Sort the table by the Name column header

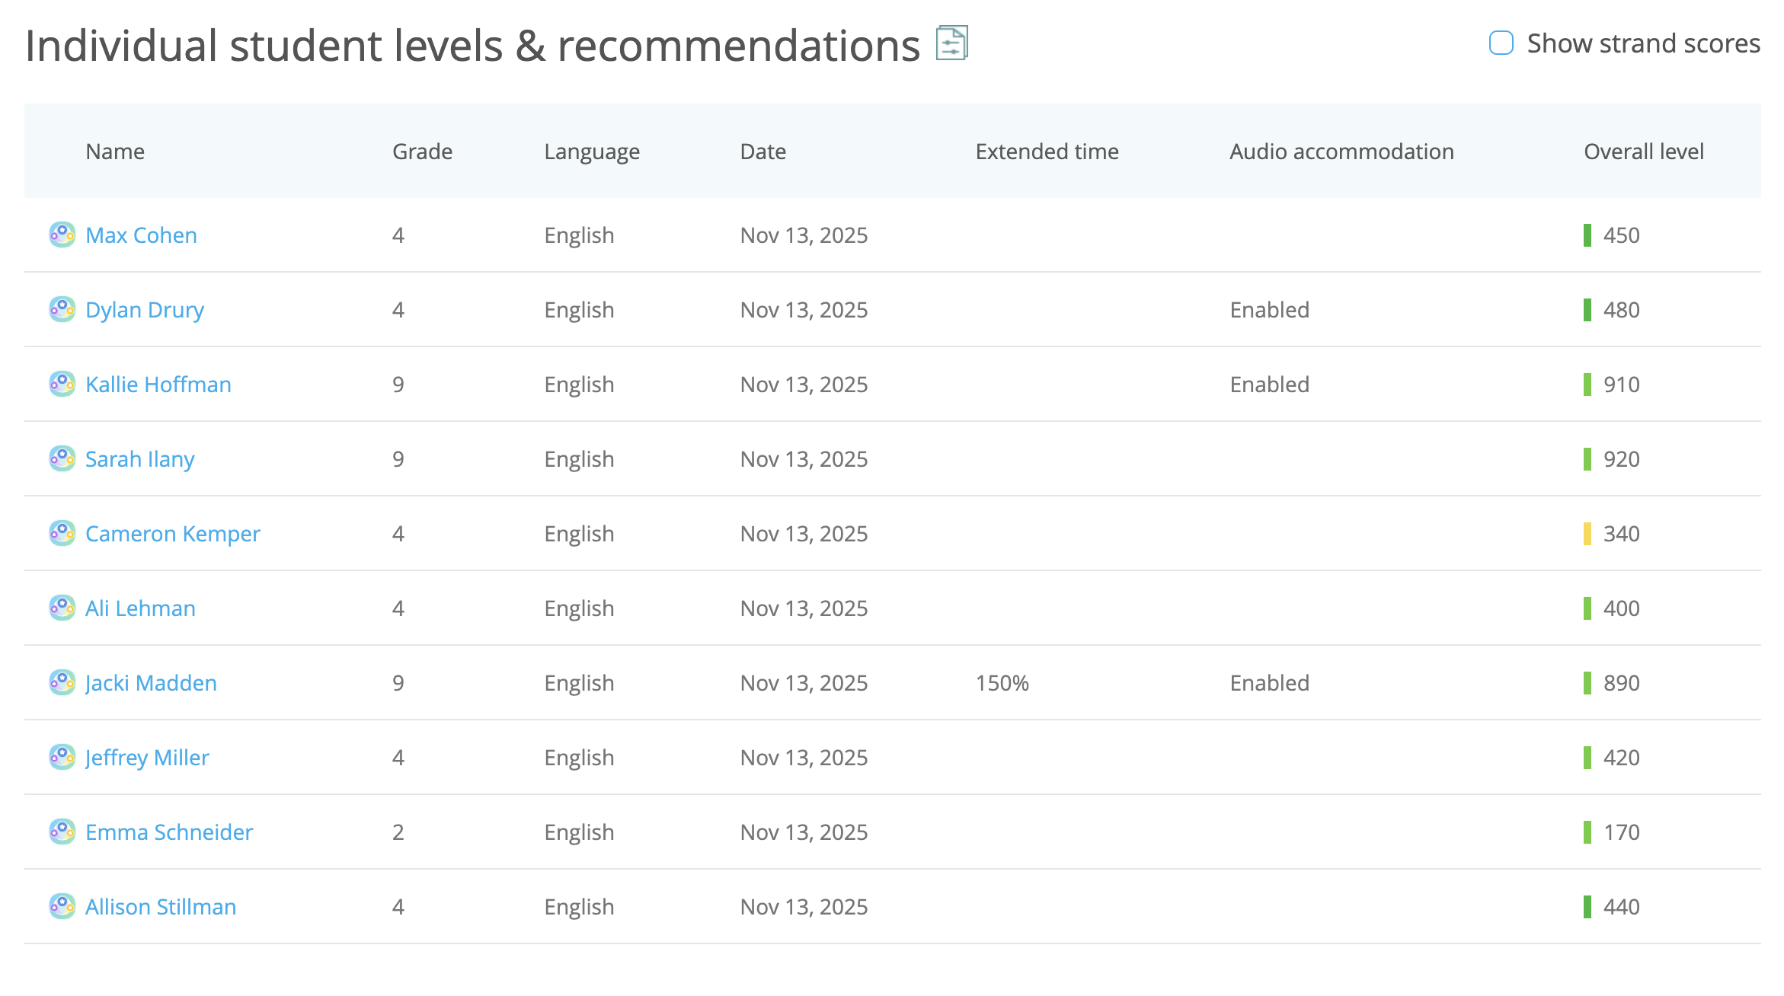[115, 151]
